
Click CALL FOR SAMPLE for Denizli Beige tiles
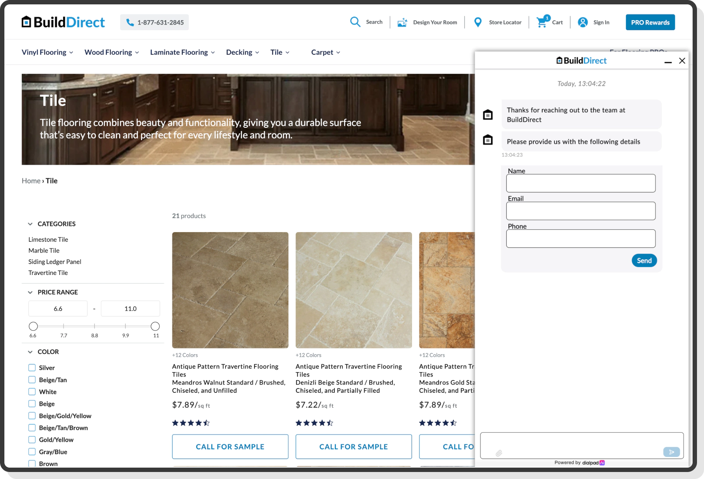353,446
